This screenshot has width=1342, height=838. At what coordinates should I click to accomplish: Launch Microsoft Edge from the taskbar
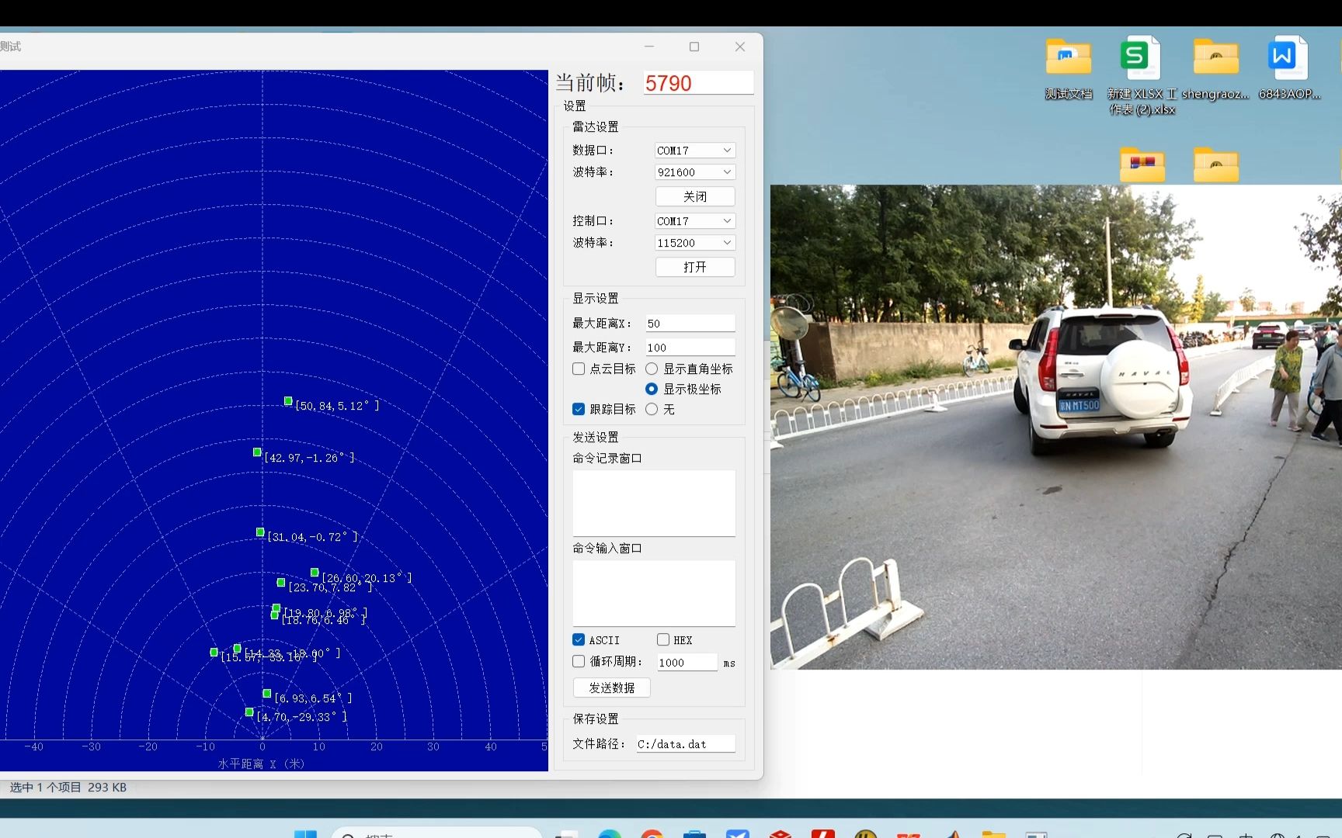pos(610,834)
